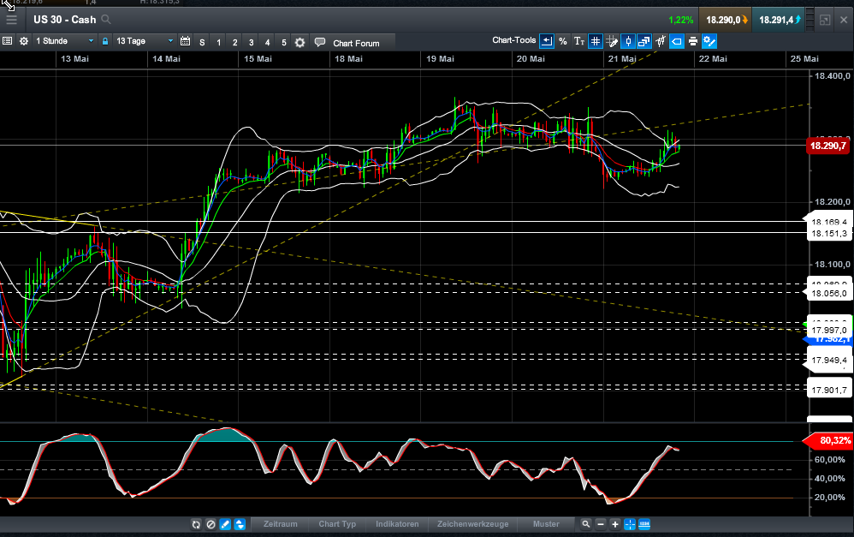This screenshot has width=854, height=537.
Task: Click the calendar date picker icon
Action: pyautogui.click(x=185, y=41)
